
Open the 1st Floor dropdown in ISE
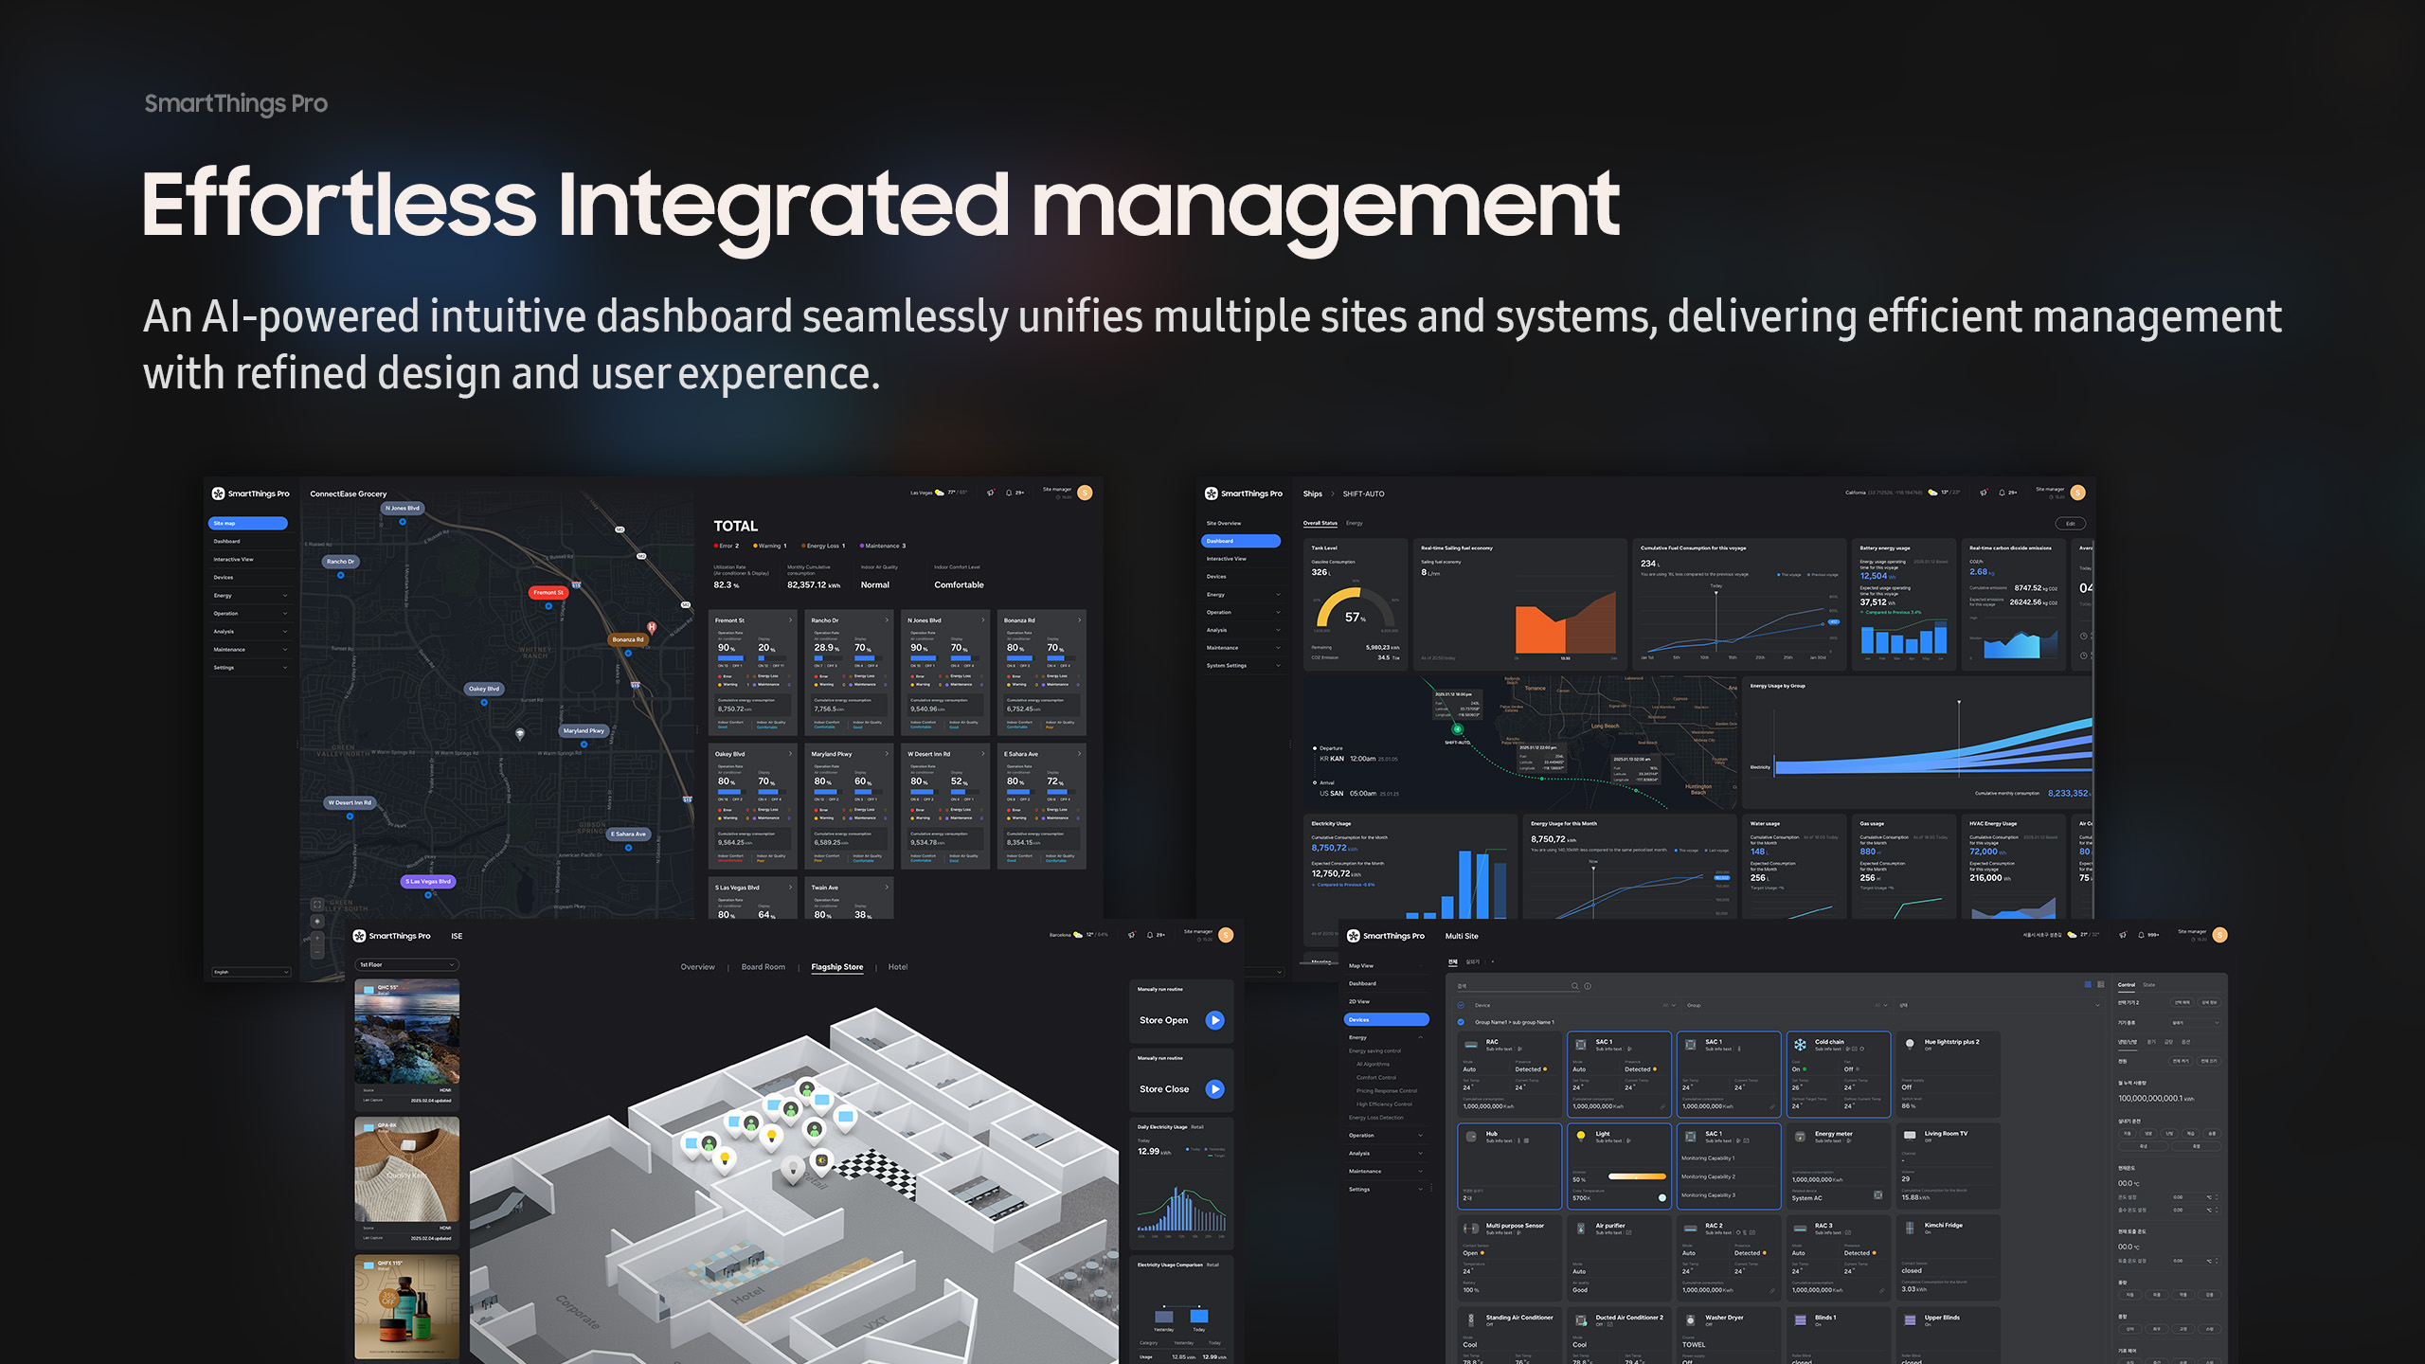click(x=407, y=964)
